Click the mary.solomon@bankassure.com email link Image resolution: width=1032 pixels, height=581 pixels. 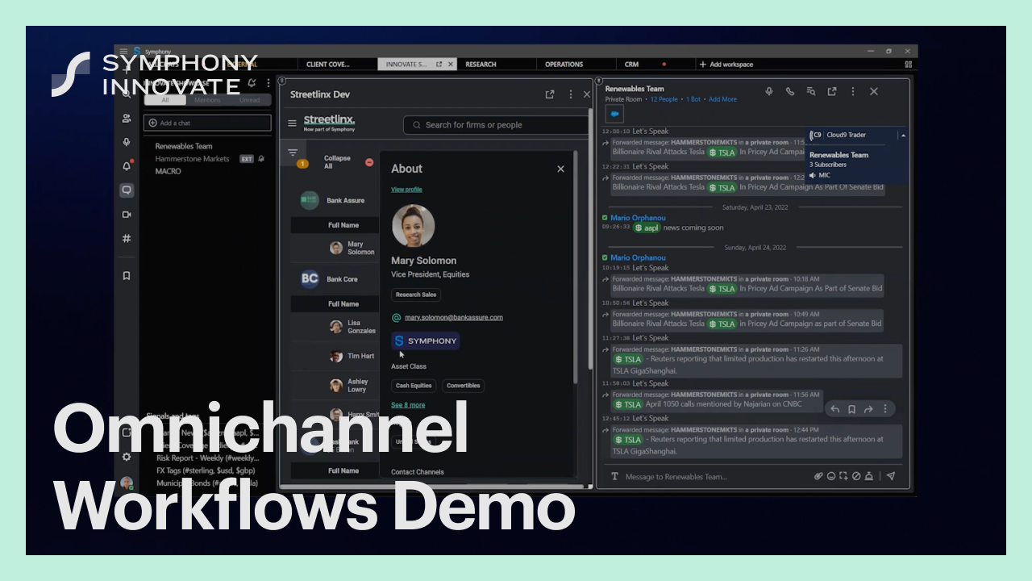click(454, 318)
